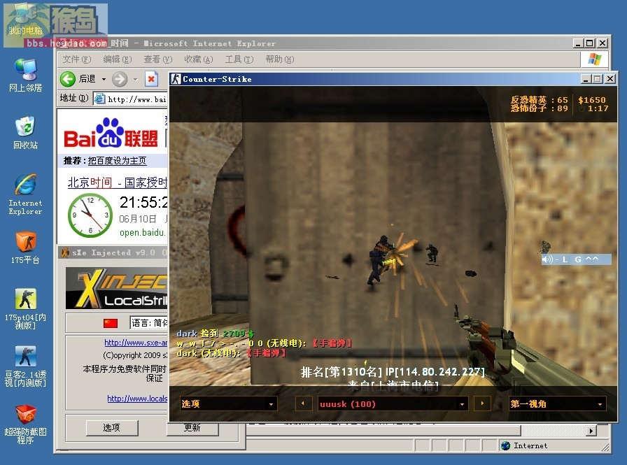This screenshot has height=465, width=627.
Task: Open 网上邻居 desktop icon
Action: 26,75
